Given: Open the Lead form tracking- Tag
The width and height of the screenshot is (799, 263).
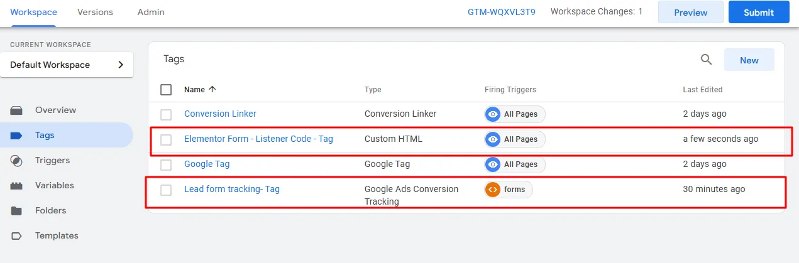Looking at the screenshot, I should tap(232, 189).
